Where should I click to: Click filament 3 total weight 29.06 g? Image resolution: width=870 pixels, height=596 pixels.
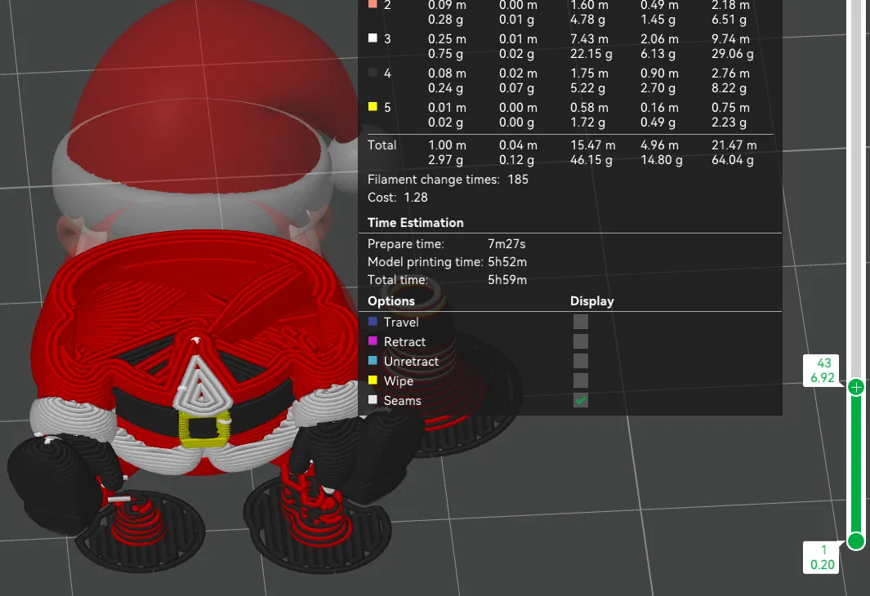(x=733, y=54)
